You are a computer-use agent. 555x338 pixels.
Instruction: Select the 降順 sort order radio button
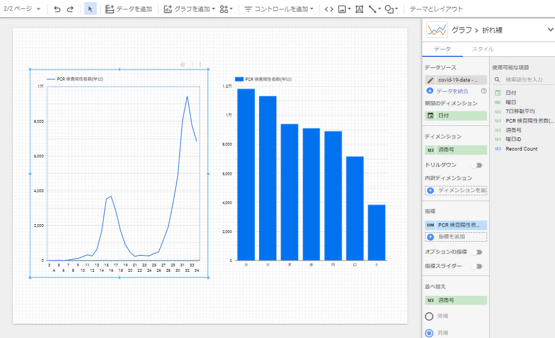(x=429, y=316)
